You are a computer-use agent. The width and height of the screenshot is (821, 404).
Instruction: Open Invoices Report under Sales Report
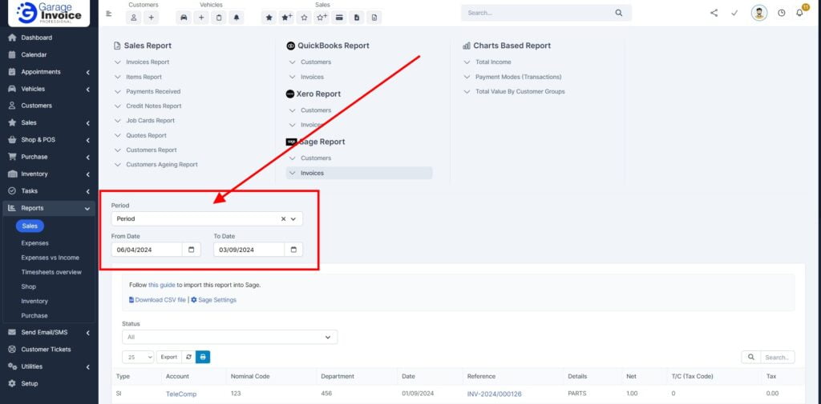[x=148, y=62]
